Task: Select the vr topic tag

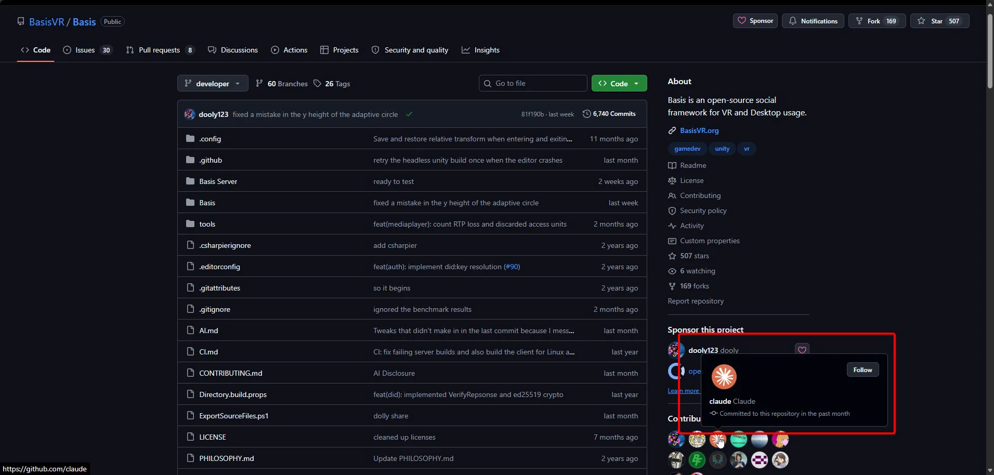Action: (747, 149)
